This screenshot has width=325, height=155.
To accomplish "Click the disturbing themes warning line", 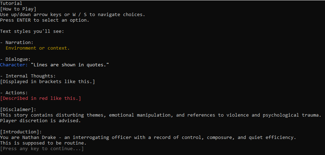I will pyautogui.click(x=160, y=115).
